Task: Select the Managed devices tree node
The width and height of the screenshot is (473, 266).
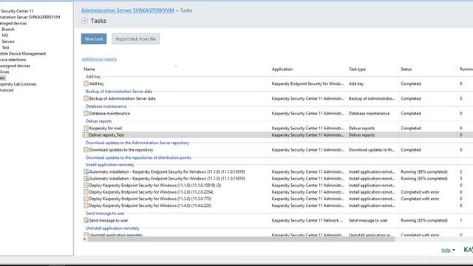Action: pos(13,23)
